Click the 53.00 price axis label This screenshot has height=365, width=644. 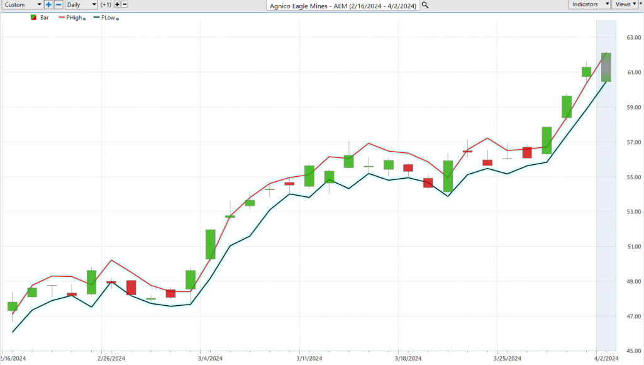pyautogui.click(x=634, y=211)
